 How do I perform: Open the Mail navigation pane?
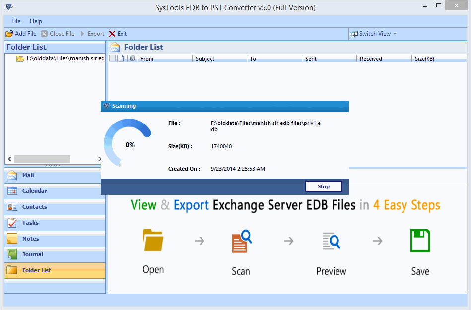pos(55,175)
